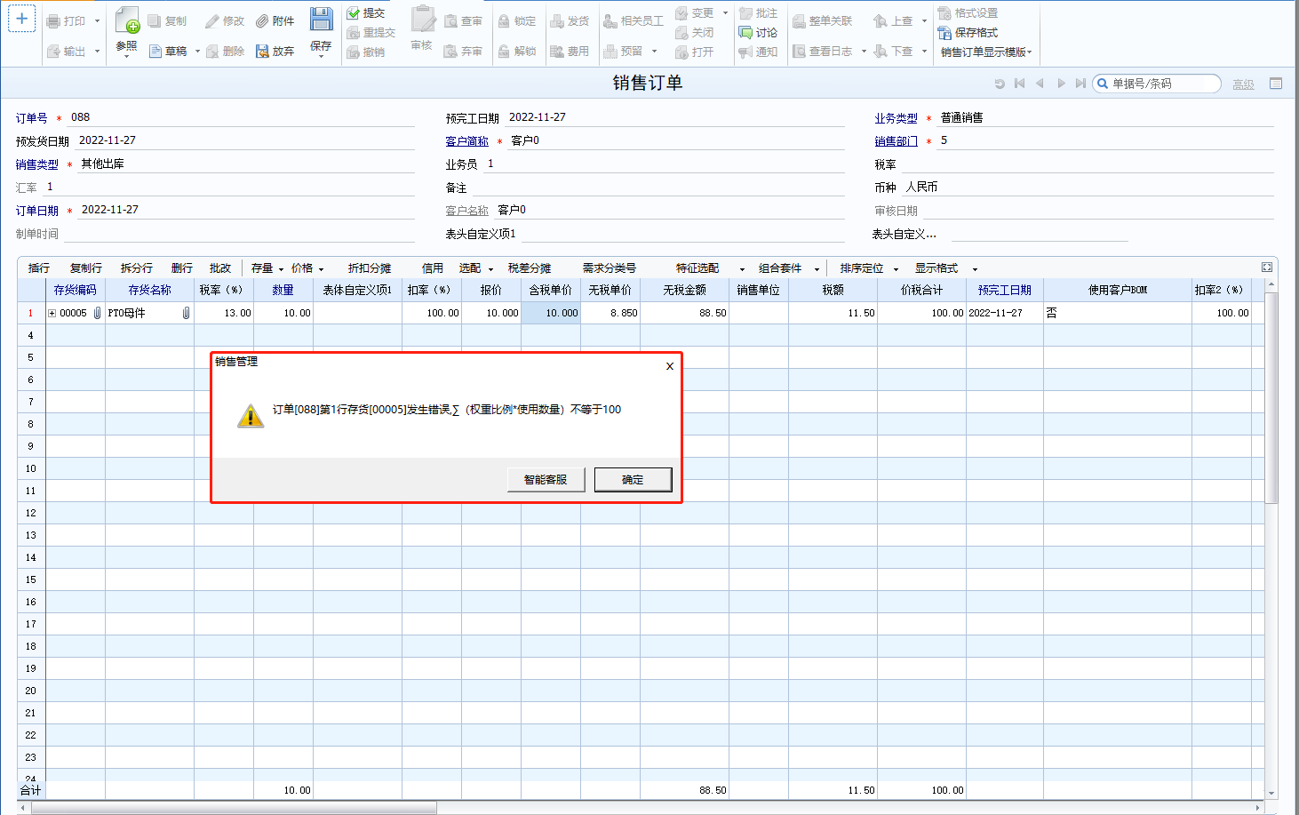Click the paperclip icon in PTO母件 cell
This screenshot has width=1299, height=815.
[186, 313]
